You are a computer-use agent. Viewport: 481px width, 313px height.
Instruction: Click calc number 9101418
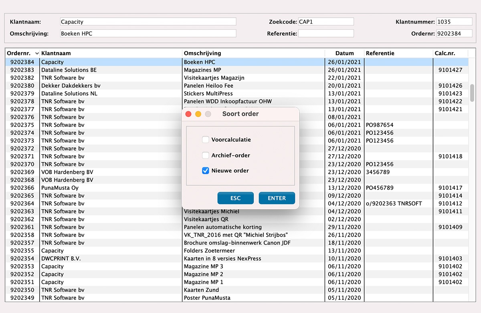(450, 156)
